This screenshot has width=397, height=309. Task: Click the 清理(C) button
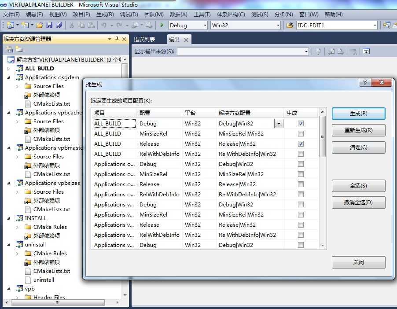point(359,147)
